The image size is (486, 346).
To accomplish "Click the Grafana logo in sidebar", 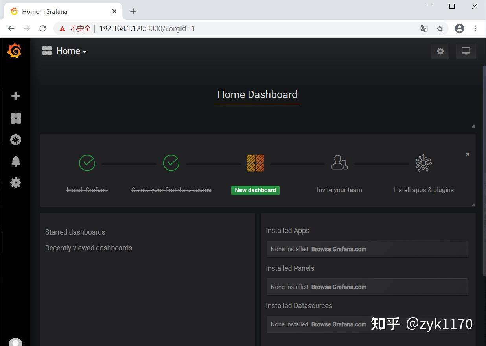I will pyautogui.click(x=15, y=50).
